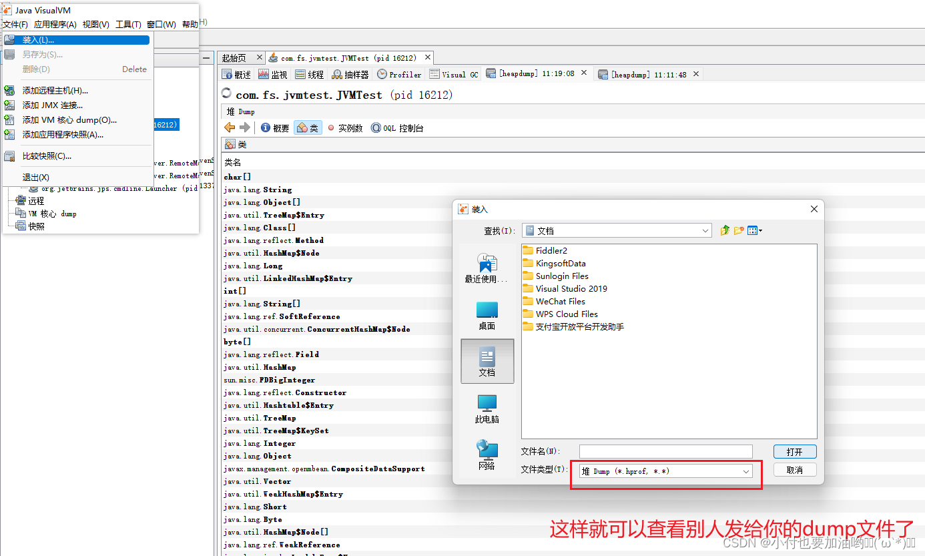
Task: Open the view options icon dropdown
Action: point(755,230)
